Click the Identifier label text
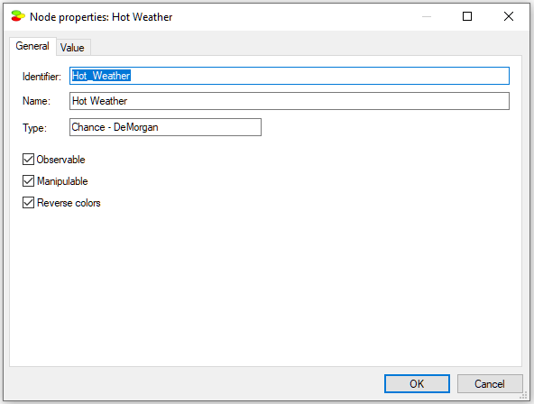The height and width of the screenshot is (404, 534). [x=41, y=77]
